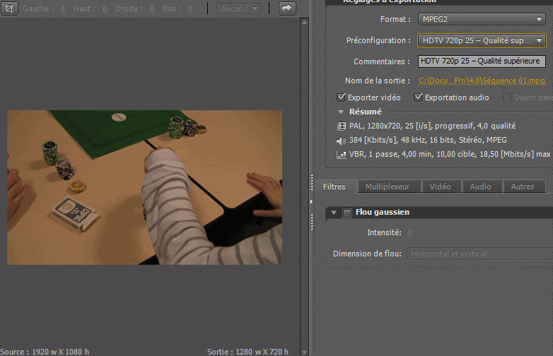
Task: Click Sortie : 1280 w X 720 h text
Action: 248,352
